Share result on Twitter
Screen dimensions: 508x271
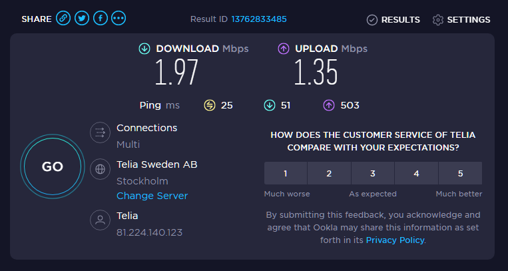[x=82, y=18]
